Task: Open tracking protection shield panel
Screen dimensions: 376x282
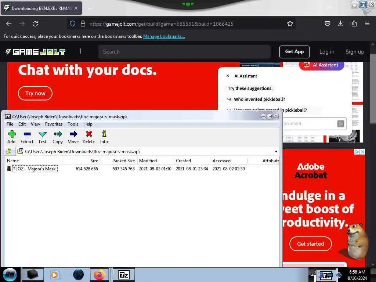Action: tap(73, 23)
